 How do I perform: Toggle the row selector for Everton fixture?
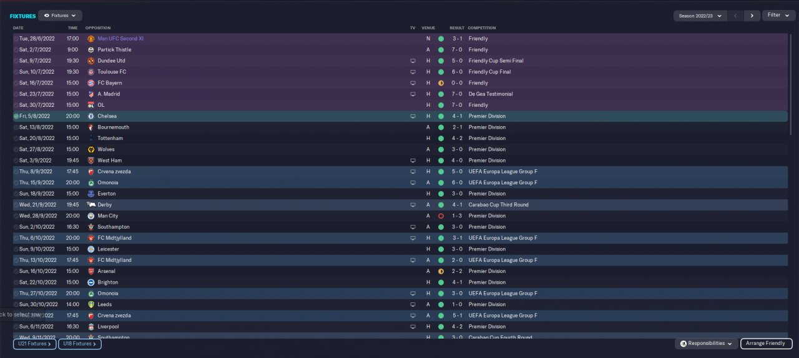pyautogui.click(x=16, y=194)
